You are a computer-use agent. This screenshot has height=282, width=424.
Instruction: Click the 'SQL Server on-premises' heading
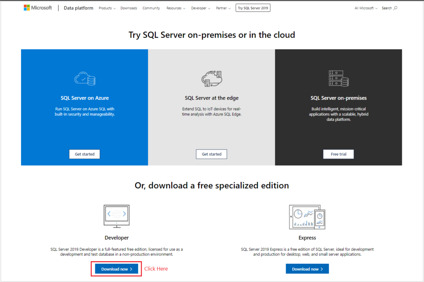(339, 98)
